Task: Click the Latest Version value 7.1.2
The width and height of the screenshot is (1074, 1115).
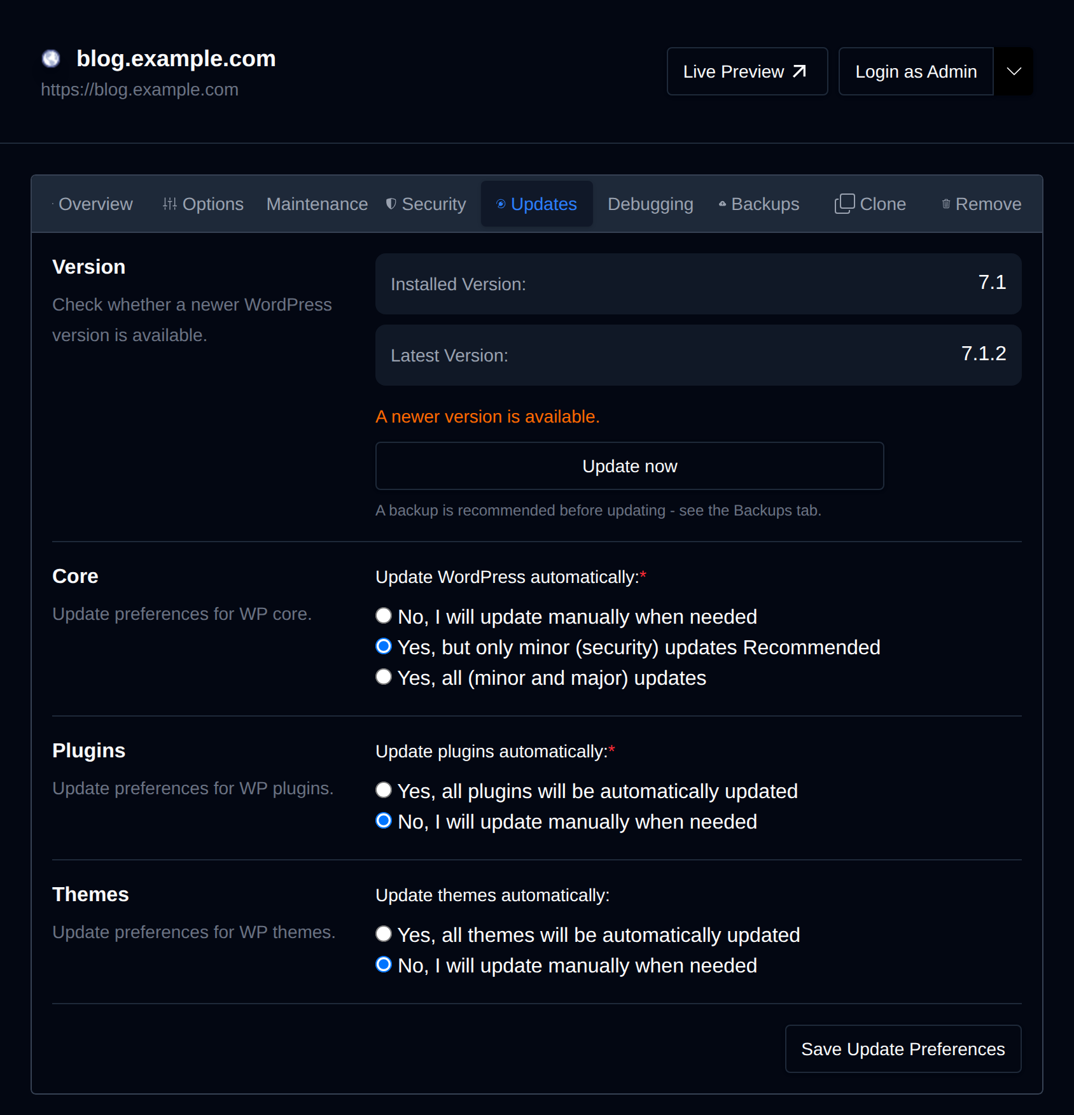Action: pos(984,354)
